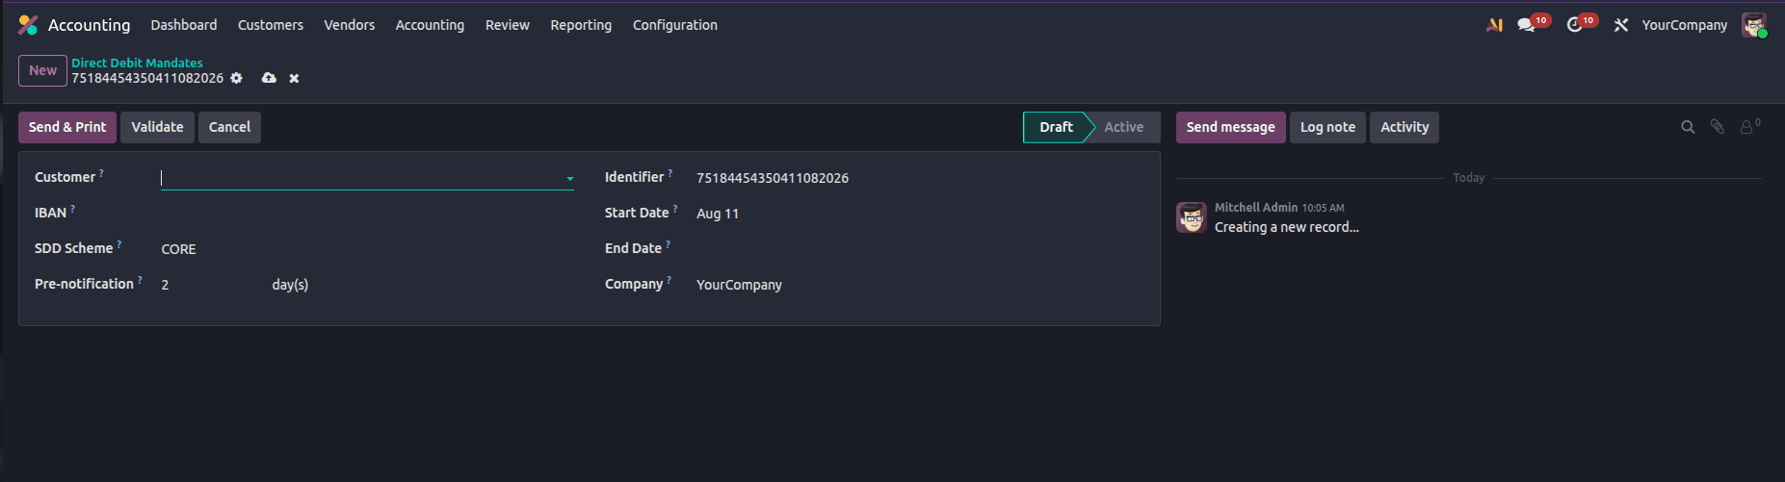Open the Configuration menu
This screenshot has width=1785, height=482.
tap(675, 25)
